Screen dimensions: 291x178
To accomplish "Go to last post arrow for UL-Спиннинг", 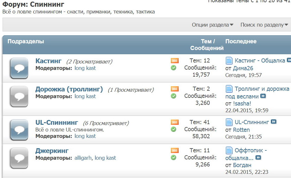I will click(274, 122).
